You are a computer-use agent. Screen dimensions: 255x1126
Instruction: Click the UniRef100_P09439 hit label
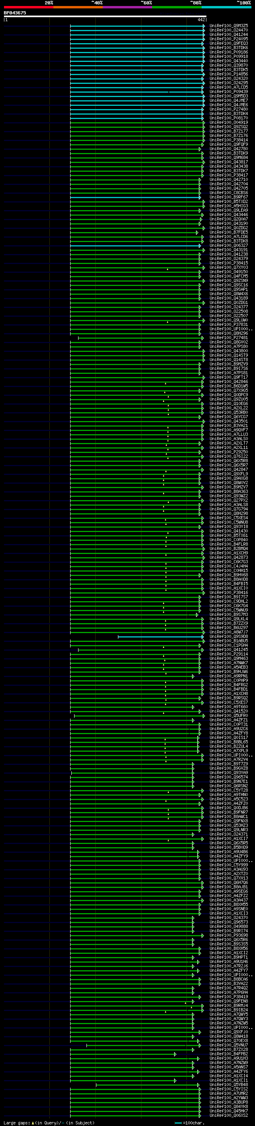pos(229,91)
